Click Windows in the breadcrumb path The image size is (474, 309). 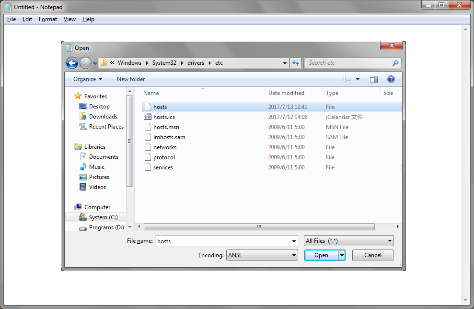(x=129, y=63)
